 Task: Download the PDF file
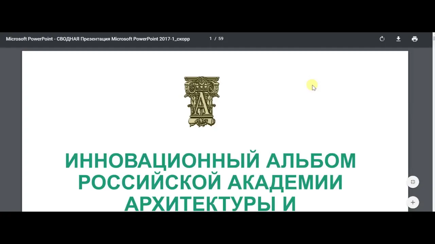point(398,39)
